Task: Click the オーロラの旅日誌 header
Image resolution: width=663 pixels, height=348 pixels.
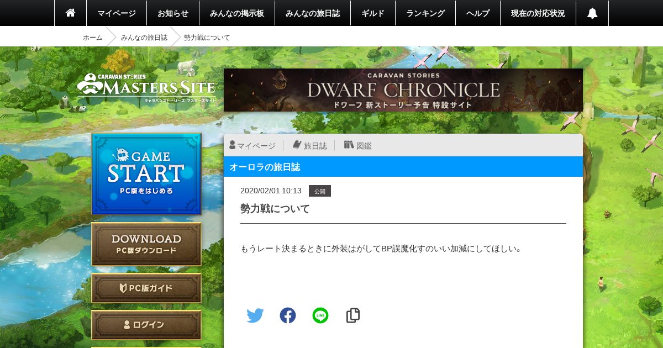Action: [403, 167]
